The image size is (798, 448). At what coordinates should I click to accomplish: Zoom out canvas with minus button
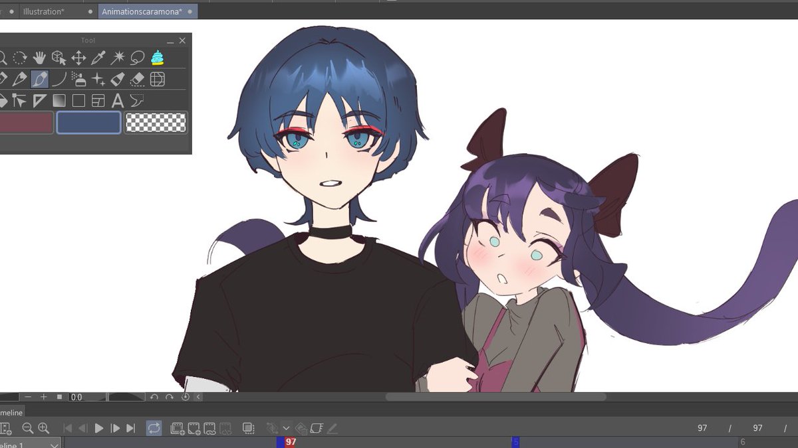pyautogui.click(x=29, y=397)
